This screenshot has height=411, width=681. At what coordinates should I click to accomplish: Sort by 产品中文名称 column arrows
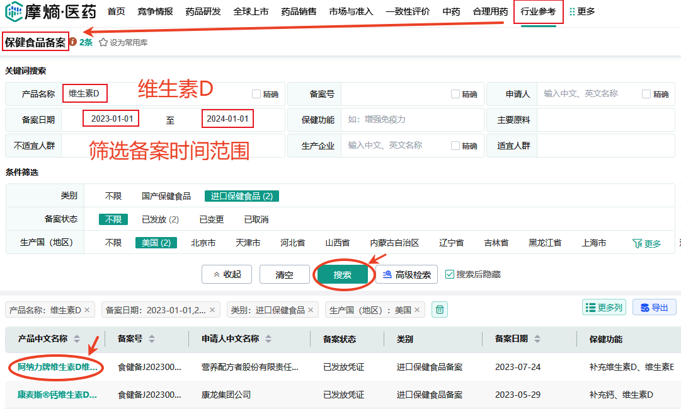tap(77, 339)
